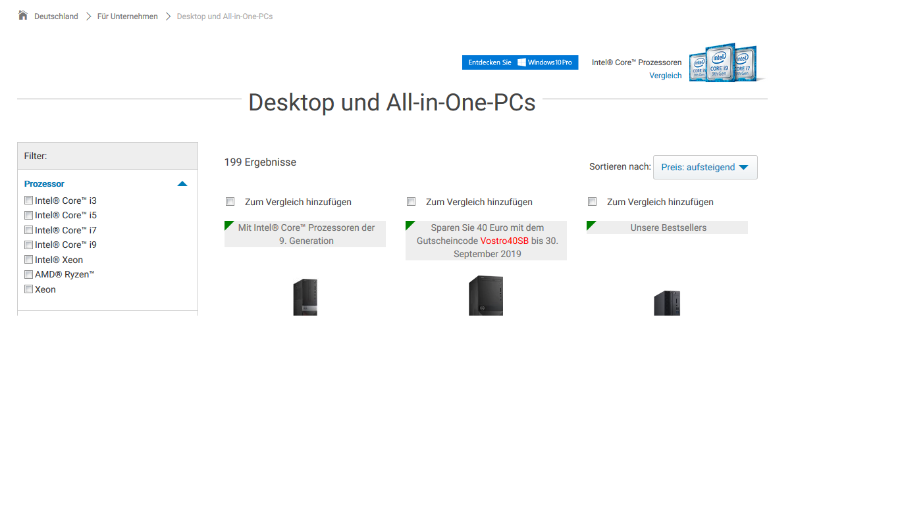Check the bestseller product's compare checkbox
This screenshot has width=902, height=526.
click(x=592, y=201)
